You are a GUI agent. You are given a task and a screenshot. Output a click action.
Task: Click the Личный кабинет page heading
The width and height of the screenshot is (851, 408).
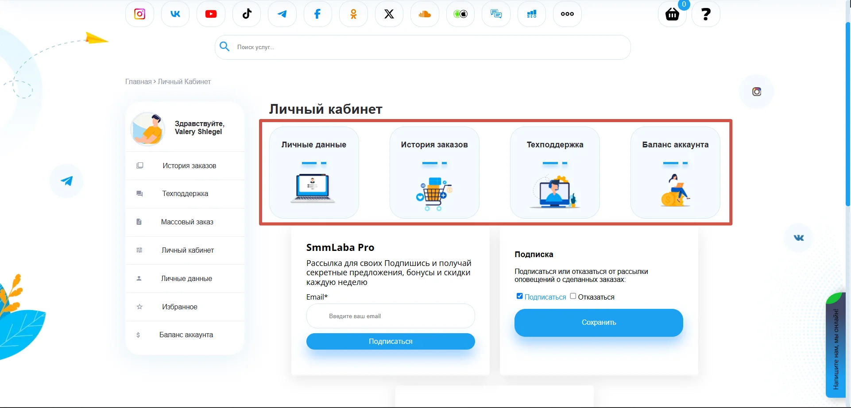(x=326, y=109)
